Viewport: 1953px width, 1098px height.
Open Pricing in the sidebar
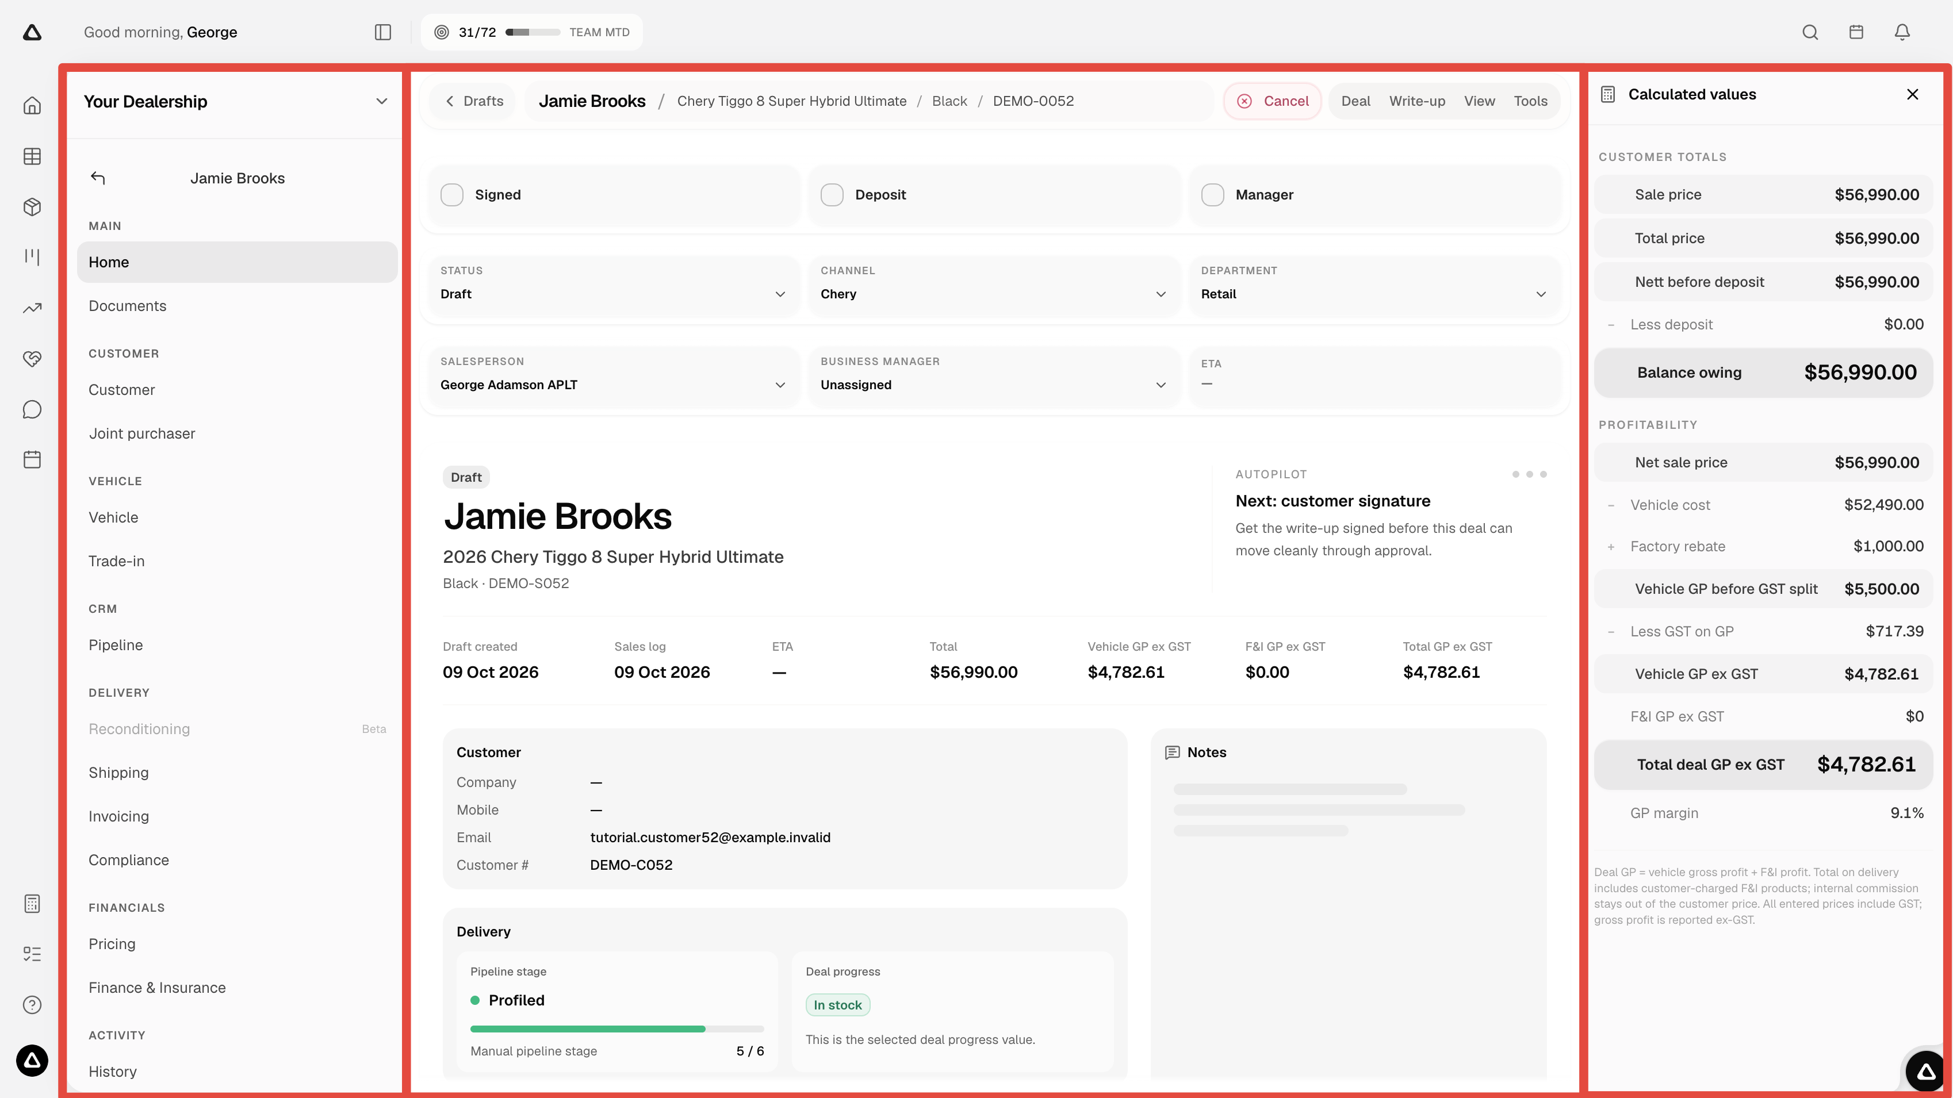(x=238, y=944)
